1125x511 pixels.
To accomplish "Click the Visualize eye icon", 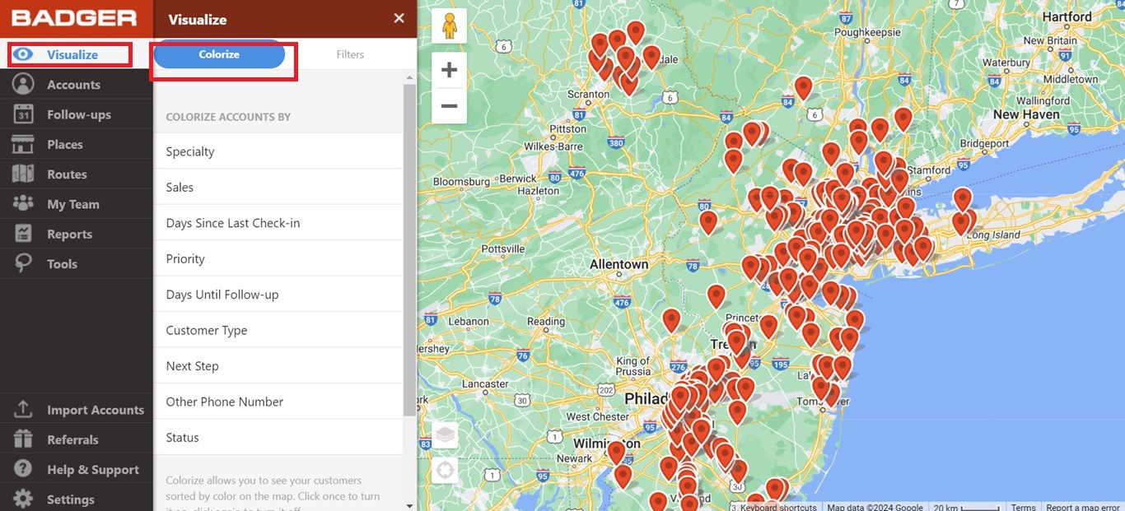I will click(x=23, y=54).
